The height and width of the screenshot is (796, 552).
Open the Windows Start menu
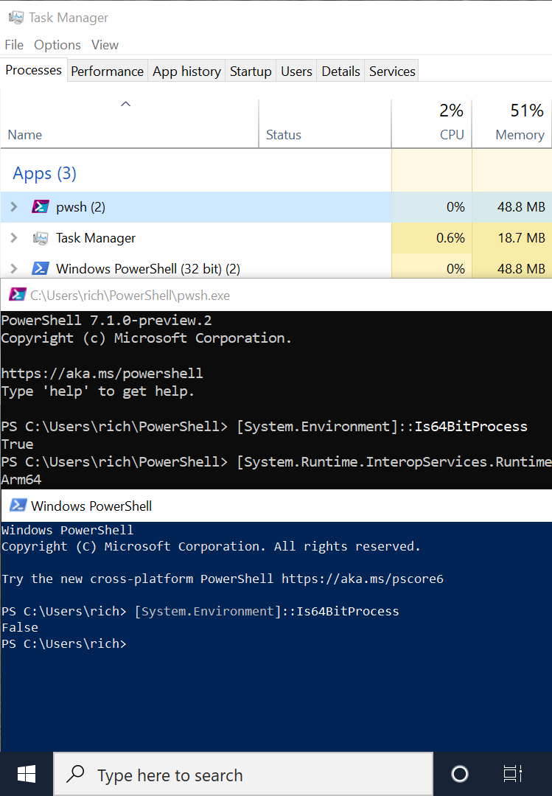27,774
